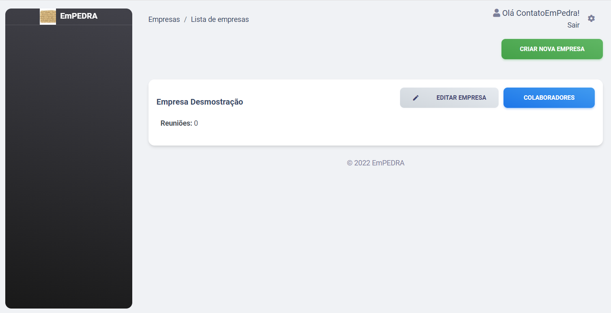Click the Editar Empresa button label
Screen dimensions: 611x313
click(x=461, y=98)
